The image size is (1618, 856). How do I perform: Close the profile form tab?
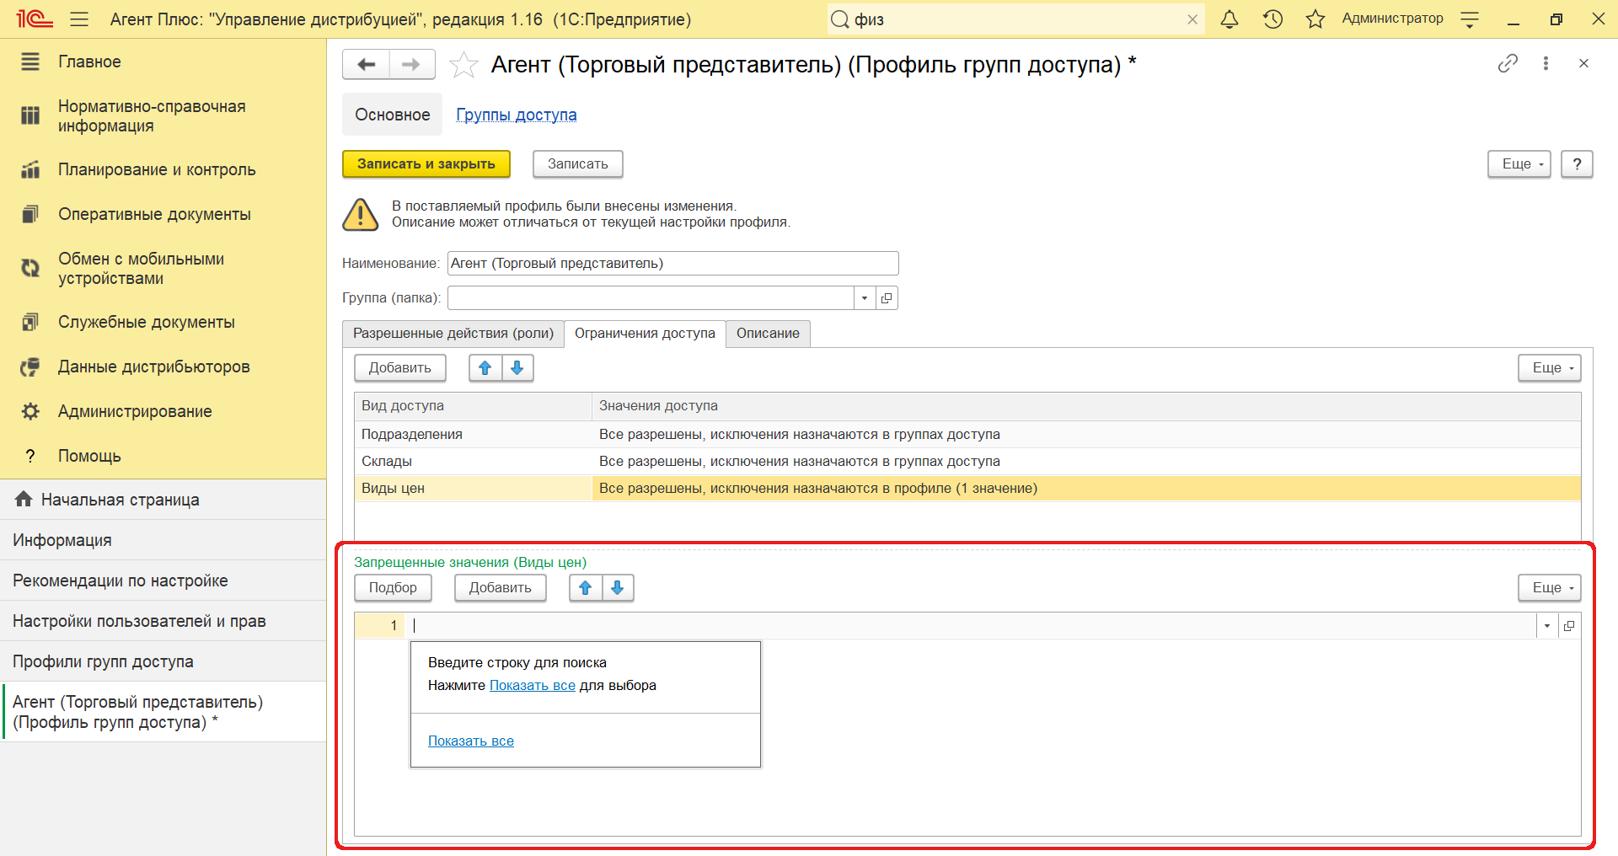point(1583,63)
